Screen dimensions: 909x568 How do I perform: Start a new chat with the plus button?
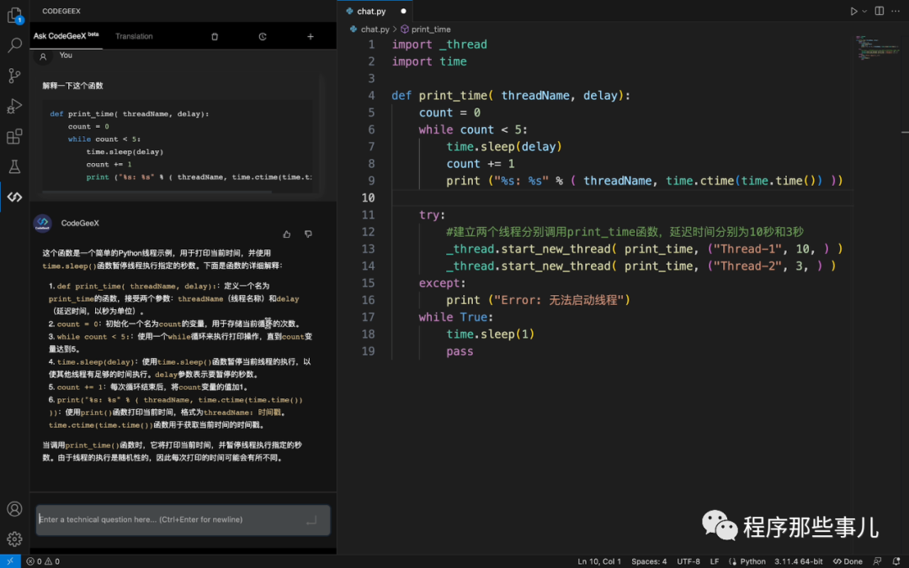click(x=310, y=36)
